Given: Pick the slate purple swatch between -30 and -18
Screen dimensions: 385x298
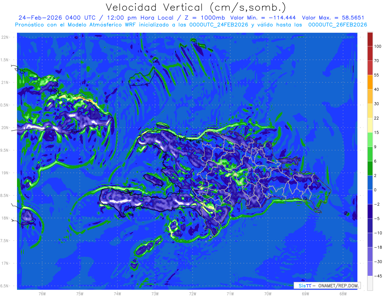Looking at the screenshot, I should pyautogui.click(x=370, y=254).
